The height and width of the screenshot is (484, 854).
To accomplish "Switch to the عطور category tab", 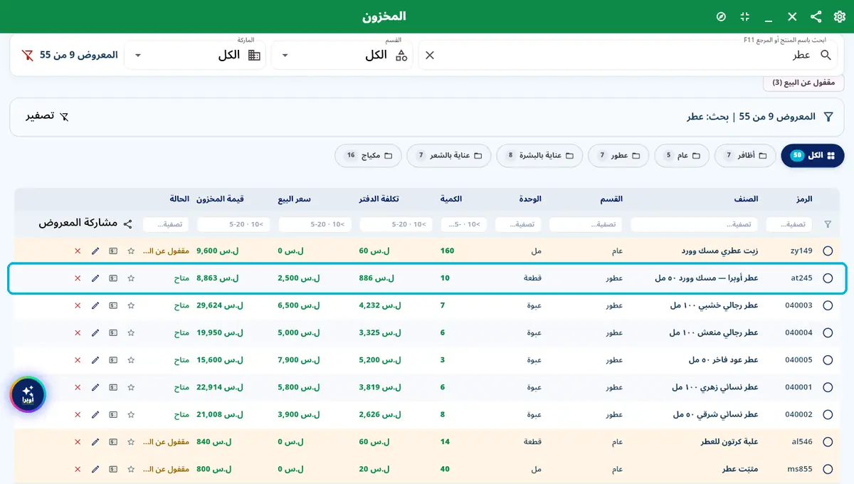I will coord(618,155).
